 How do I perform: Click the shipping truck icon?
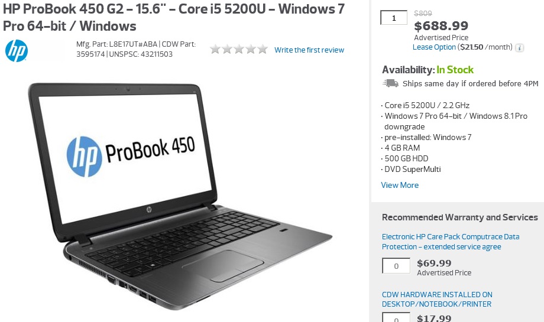pyautogui.click(x=390, y=83)
